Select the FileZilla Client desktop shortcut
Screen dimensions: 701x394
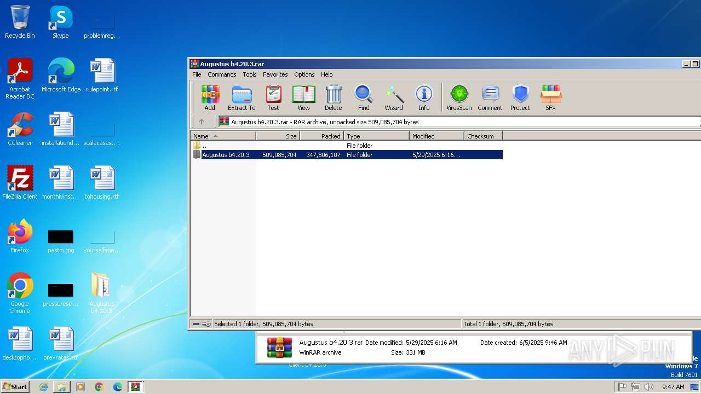tap(20, 183)
